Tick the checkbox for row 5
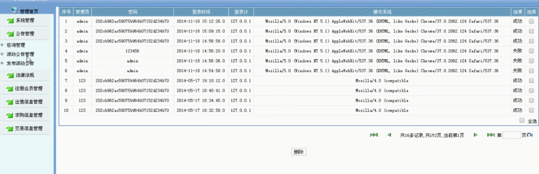 tap(531, 61)
